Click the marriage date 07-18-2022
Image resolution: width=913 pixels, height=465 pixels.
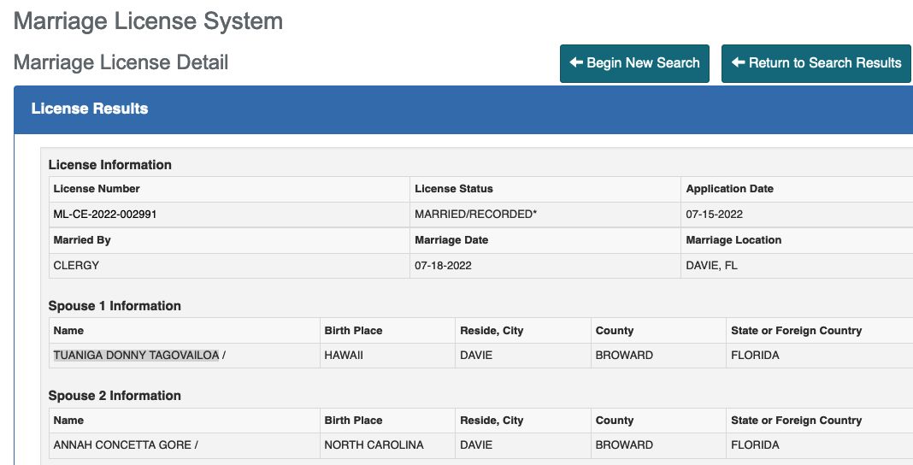click(x=443, y=266)
